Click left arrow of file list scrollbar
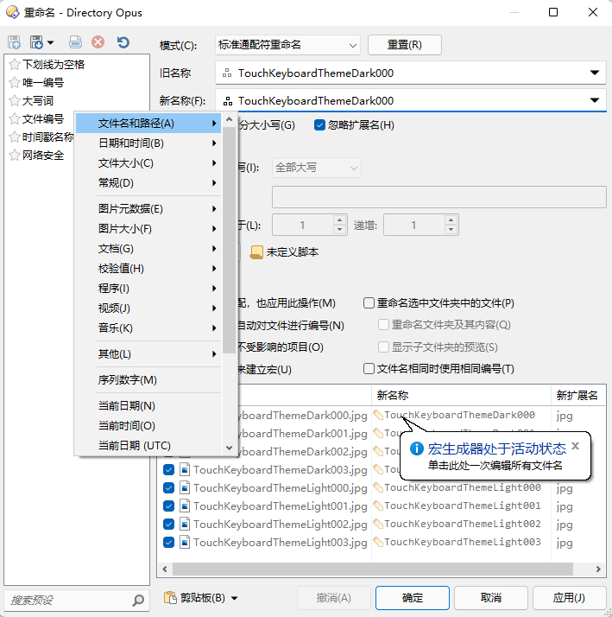Viewport: 612px width, 617px height. pos(165,569)
